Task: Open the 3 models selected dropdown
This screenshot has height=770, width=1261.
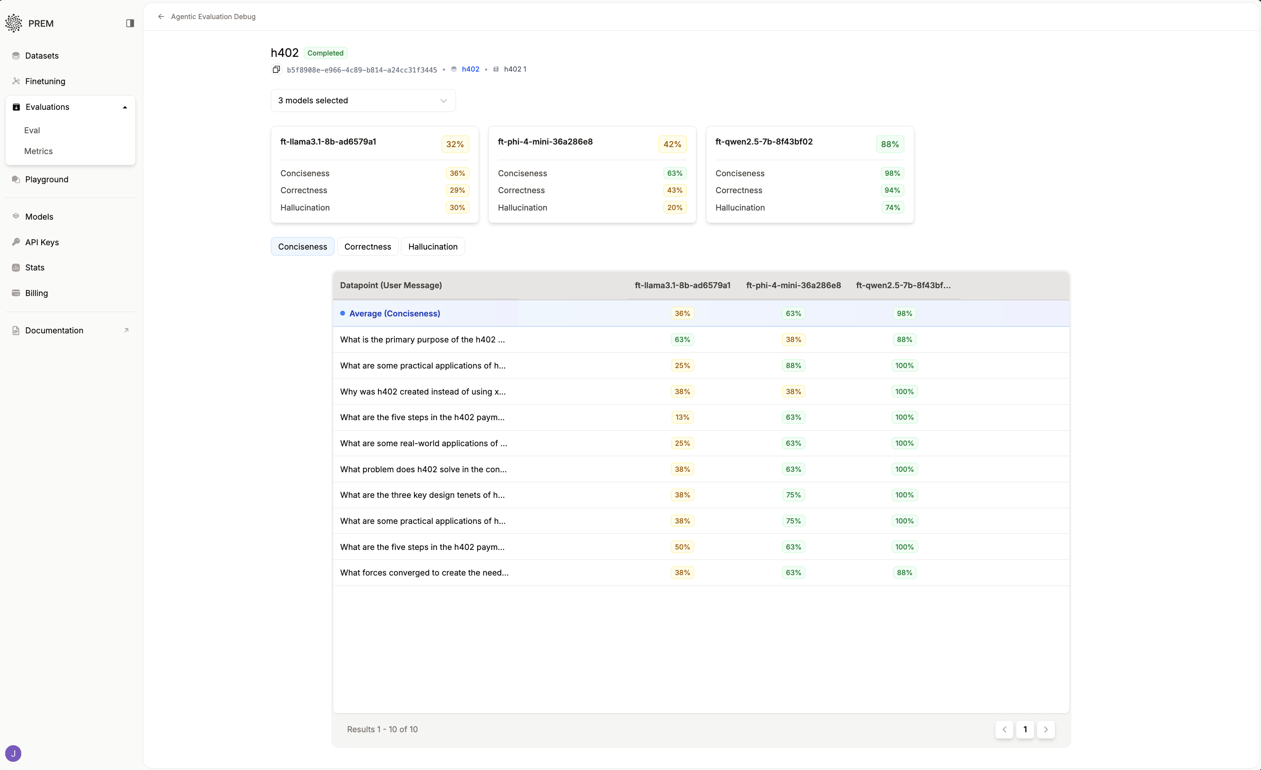Action: [363, 100]
